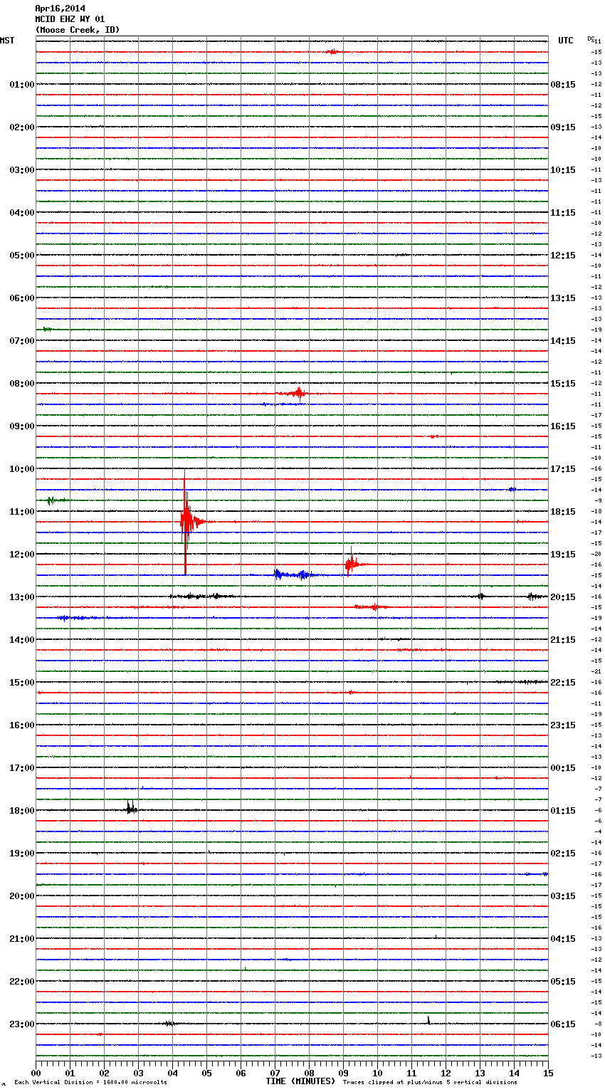This screenshot has height=1092, width=605.
Task: Click the 06:00 MST hour label
Action: tap(21, 298)
